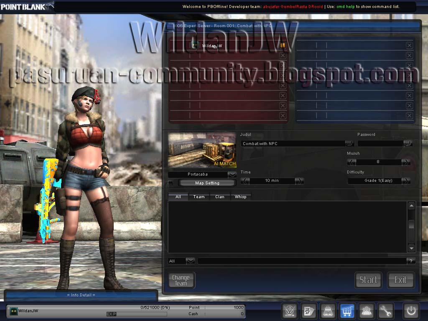Click the Musuh value "8"

pos(378,162)
